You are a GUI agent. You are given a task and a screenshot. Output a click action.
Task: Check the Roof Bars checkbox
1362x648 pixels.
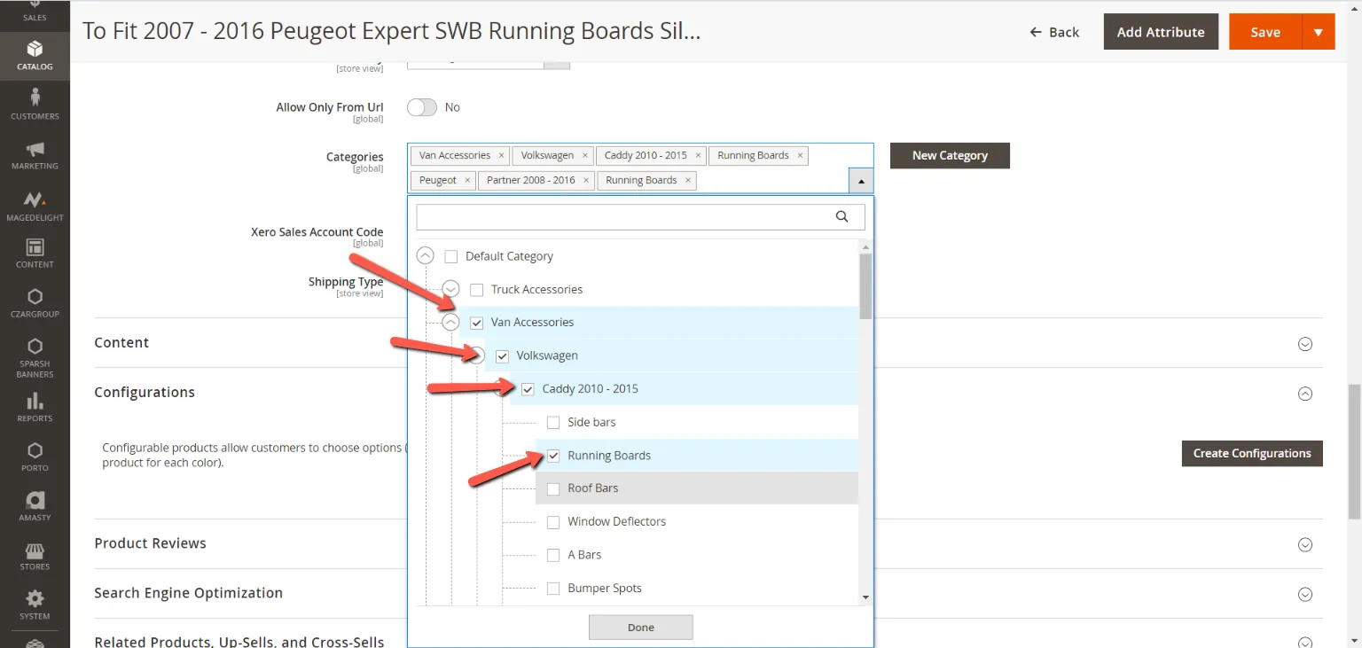pyautogui.click(x=553, y=488)
